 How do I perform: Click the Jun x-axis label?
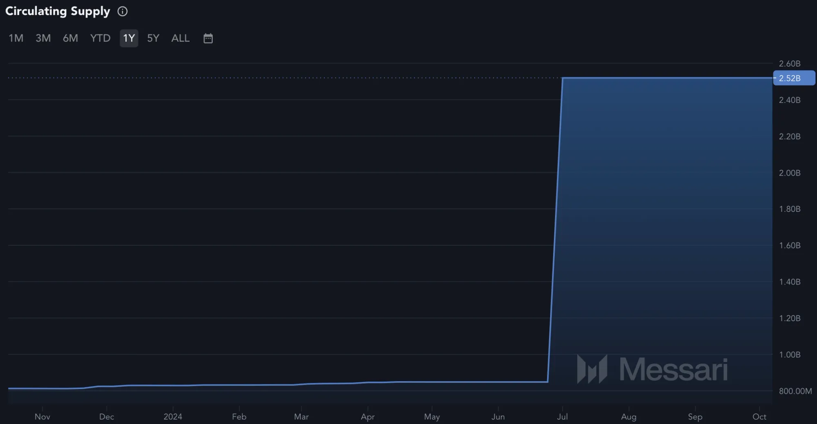pyautogui.click(x=498, y=417)
